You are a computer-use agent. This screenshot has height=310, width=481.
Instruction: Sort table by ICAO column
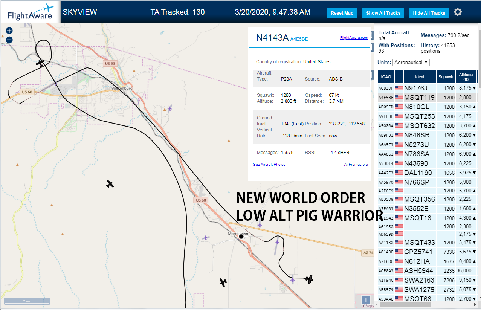coord(386,77)
